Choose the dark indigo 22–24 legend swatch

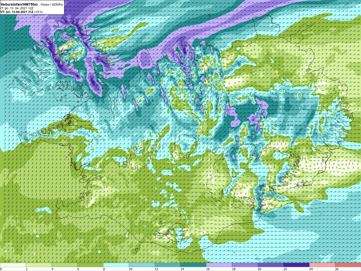pos(296,265)
